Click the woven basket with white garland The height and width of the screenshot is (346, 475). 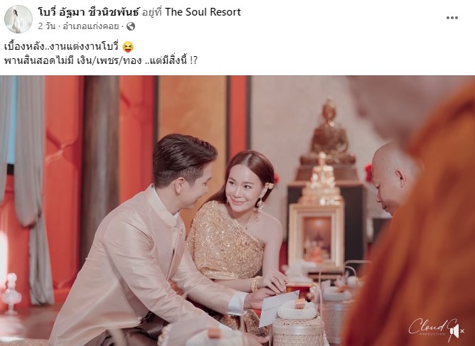click(x=298, y=324)
